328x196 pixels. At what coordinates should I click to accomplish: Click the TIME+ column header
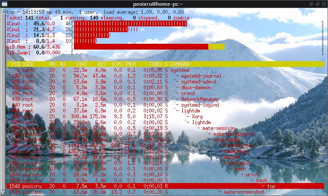155,64
